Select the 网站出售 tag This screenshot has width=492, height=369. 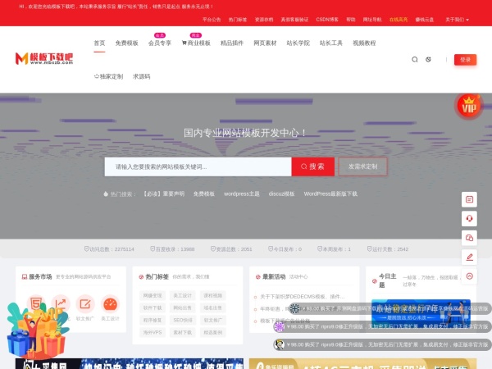183,307
